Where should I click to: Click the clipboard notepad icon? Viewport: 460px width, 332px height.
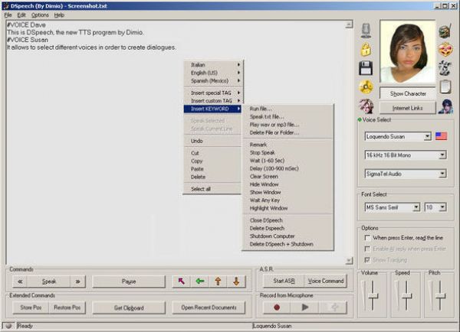[445, 86]
